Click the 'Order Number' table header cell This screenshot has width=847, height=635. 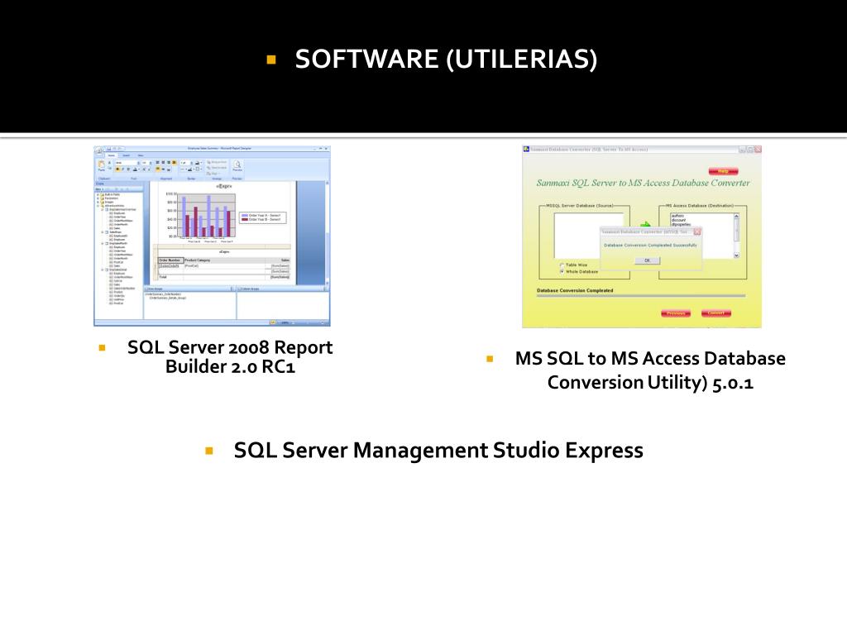click(x=170, y=260)
